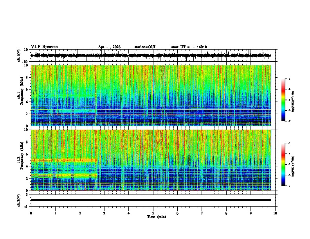Click the yellow 5 kHz band in ch.2 spectrogram
The height and width of the screenshot is (239, 310).
(x=64, y=161)
